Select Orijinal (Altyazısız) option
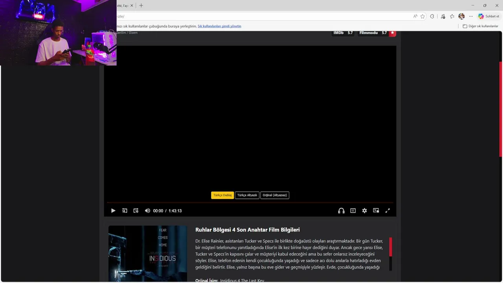 coord(275,195)
